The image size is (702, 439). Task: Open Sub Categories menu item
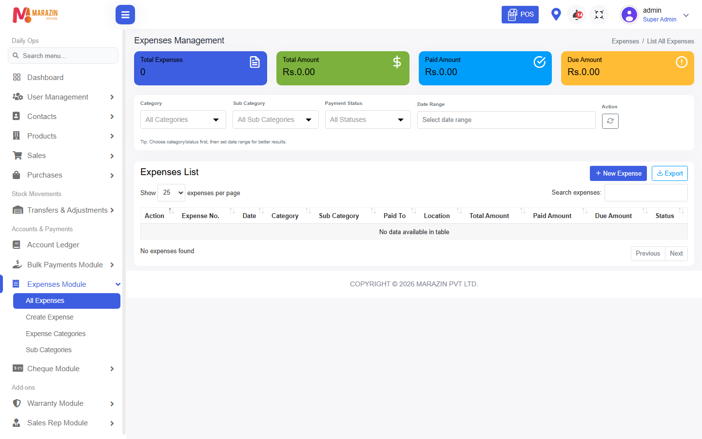[x=49, y=350]
